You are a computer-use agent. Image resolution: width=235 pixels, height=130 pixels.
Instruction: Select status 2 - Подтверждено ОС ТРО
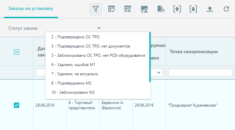[75, 37]
